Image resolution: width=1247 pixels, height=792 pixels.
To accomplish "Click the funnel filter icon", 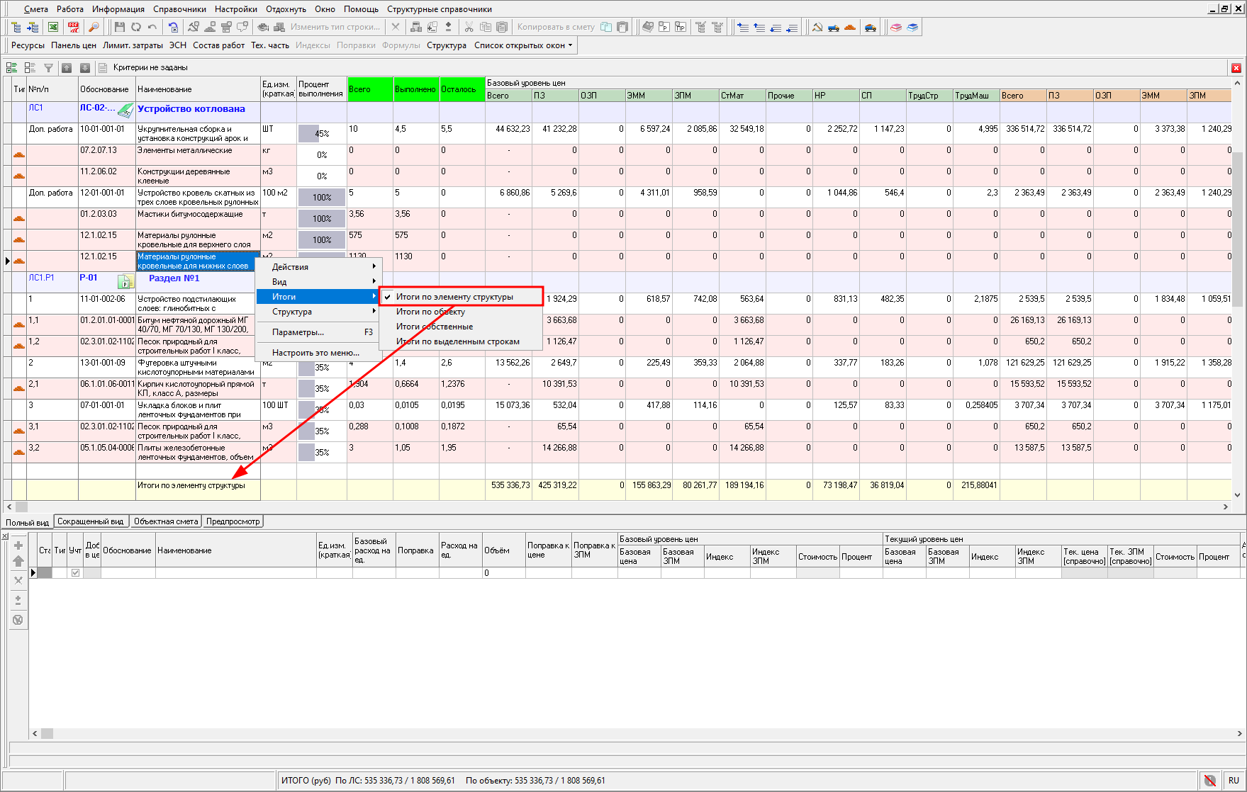I will click(48, 68).
